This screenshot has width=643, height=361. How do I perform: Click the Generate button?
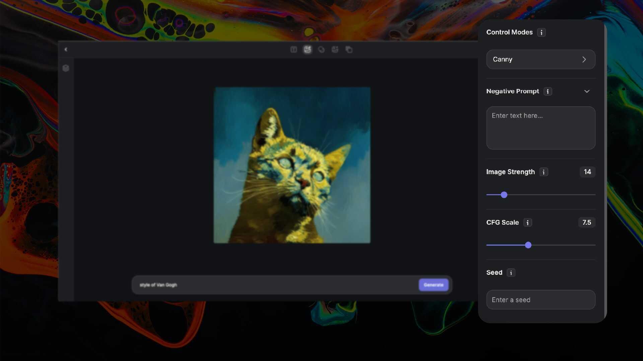point(433,285)
